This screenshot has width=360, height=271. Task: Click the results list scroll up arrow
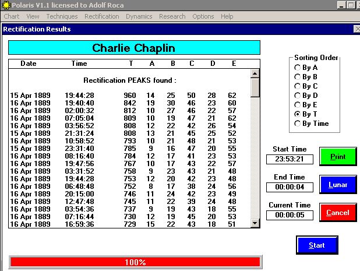[x=255, y=73]
